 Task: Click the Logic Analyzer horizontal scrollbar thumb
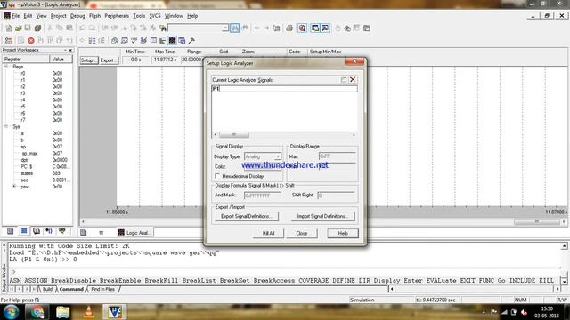point(536,221)
